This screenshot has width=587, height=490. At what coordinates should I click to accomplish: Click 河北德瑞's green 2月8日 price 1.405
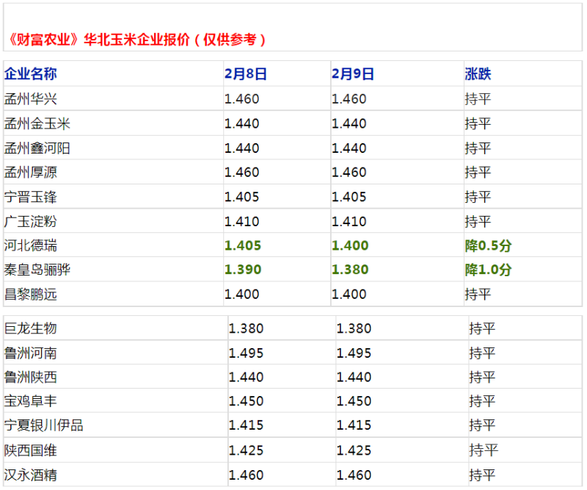(243, 245)
